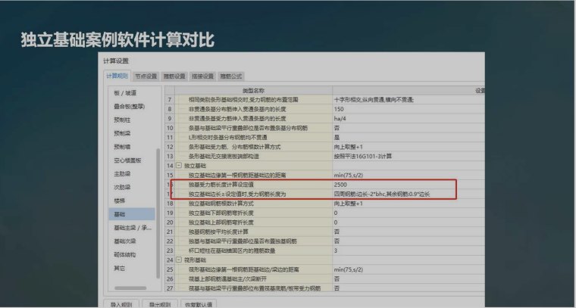Choose 砌体结构 category
Screen dimensions: 576x308
pos(124,254)
